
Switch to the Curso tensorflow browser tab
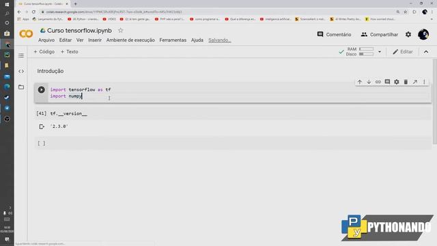(43, 4)
